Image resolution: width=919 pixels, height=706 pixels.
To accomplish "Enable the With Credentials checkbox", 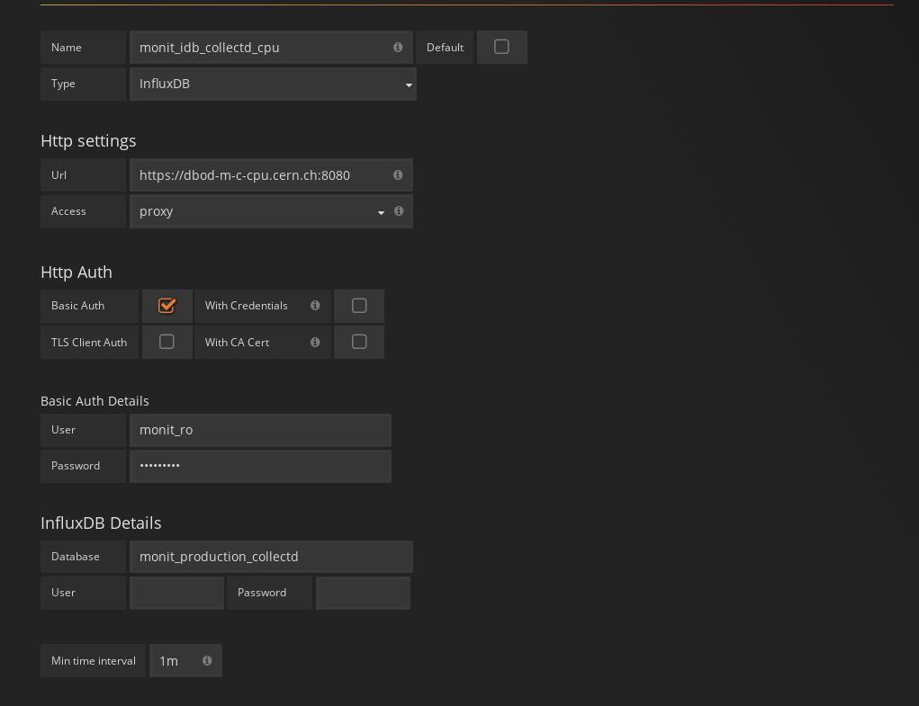I will pyautogui.click(x=359, y=306).
